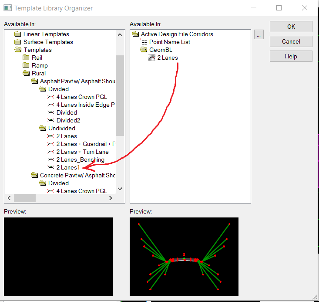Image resolution: width=319 pixels, height=302 pixels.
Task: Click the empty left preview pane
Action: click(x=58, y=257)
